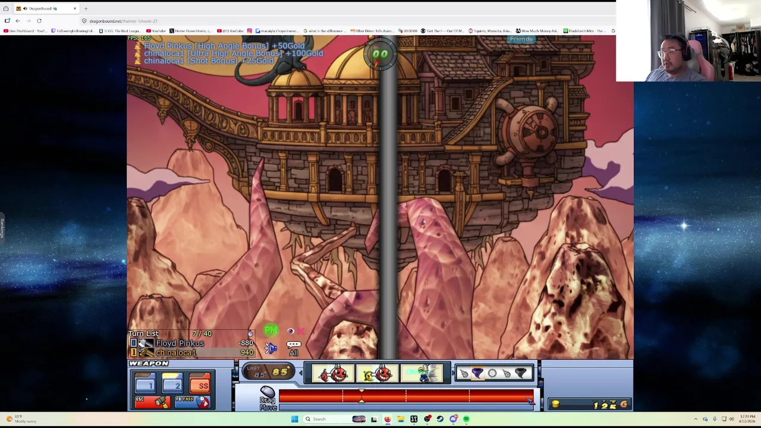This screenshot has width=761, height=428.
Task: Open the FlashTorch Mini bookmark
Action: [x=585, y=31]
